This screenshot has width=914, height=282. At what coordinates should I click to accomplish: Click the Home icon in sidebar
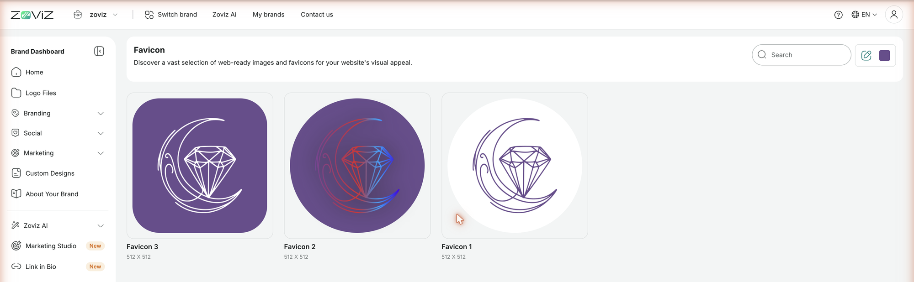[x=16, y=72]
